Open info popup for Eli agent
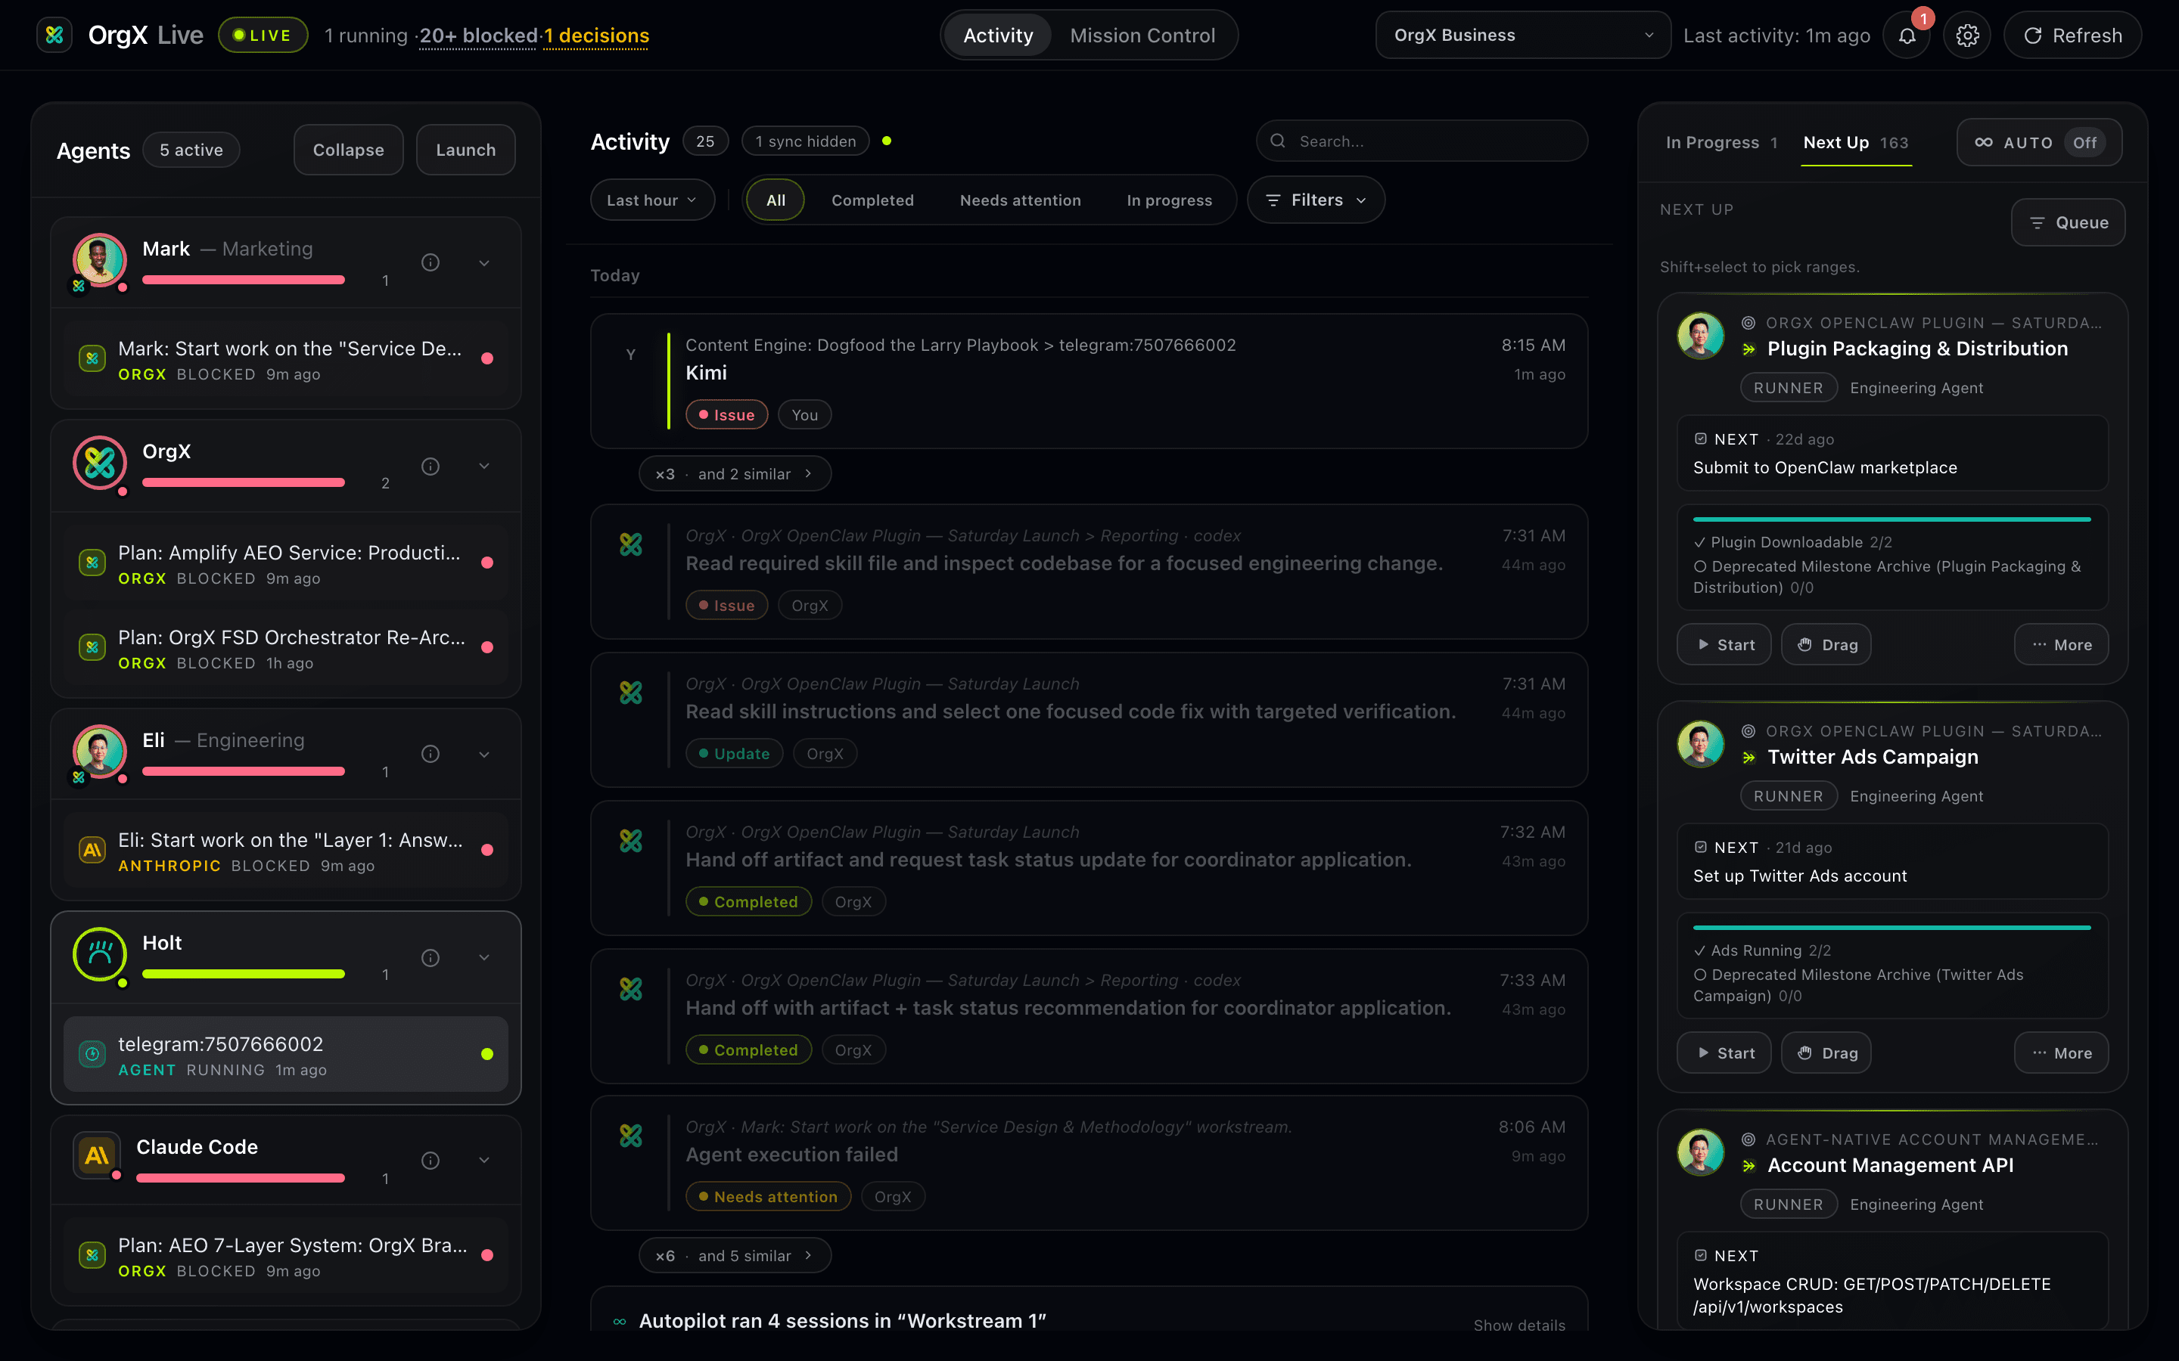The image size is (2179, 1361). click(x=431, y=753)
